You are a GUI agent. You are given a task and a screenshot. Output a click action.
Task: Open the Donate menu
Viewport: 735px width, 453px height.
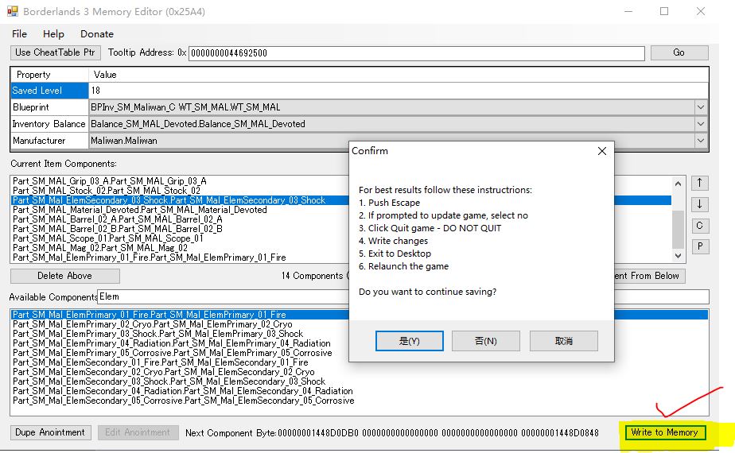96,33
